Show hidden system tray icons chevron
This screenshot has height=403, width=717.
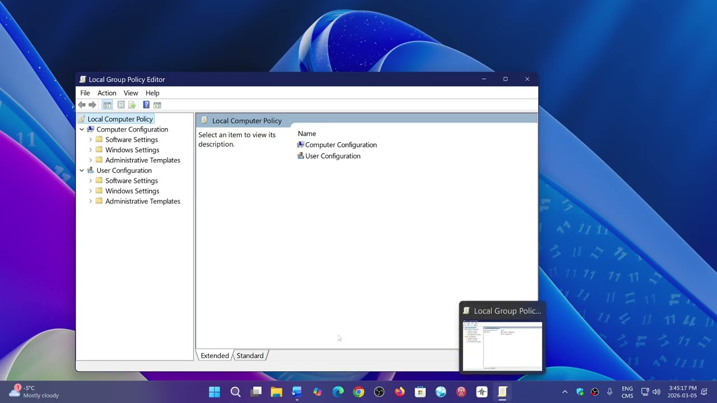[x=565, y=392]
